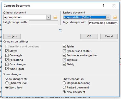Select Revised document radio option
This screenshot has height=99, width=121.
pos(64,87)
